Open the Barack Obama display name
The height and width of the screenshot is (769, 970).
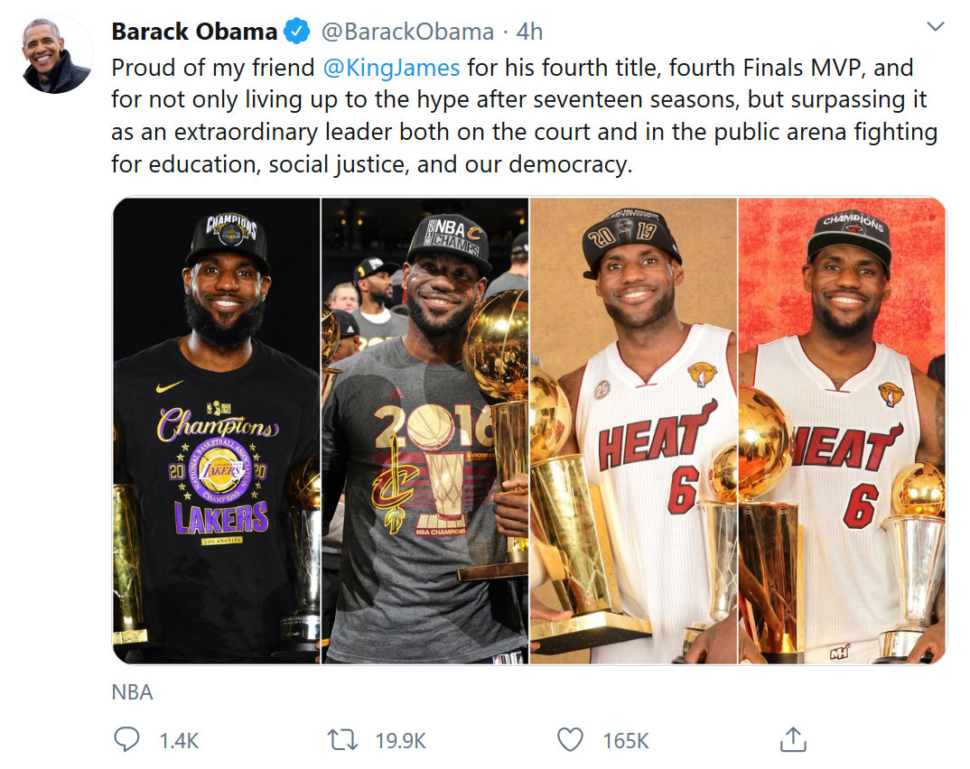tap(193, 32)
